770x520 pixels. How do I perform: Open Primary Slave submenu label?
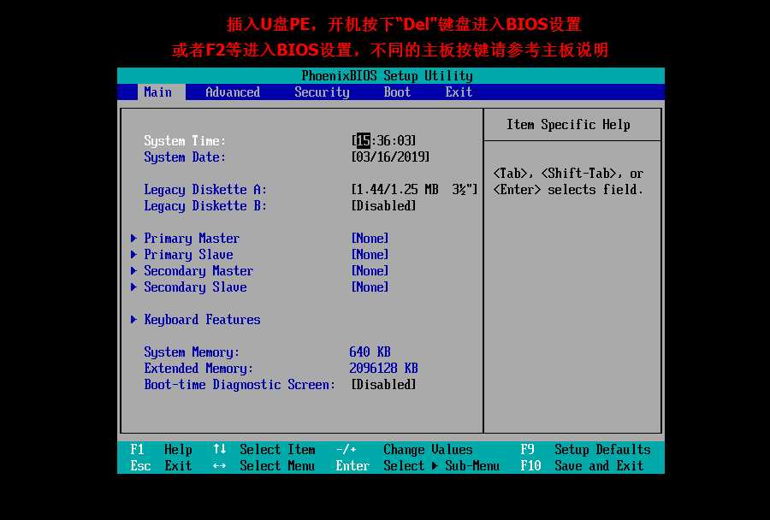(188, 255)
